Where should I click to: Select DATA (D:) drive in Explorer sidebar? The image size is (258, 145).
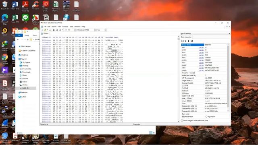(x=26, y=88)
